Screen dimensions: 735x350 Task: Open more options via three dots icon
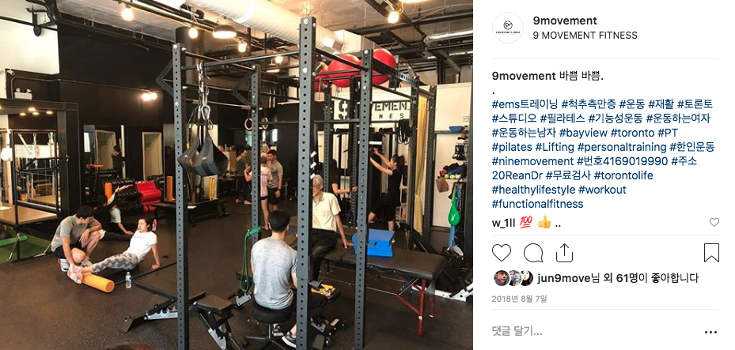(x=710, y=332)
